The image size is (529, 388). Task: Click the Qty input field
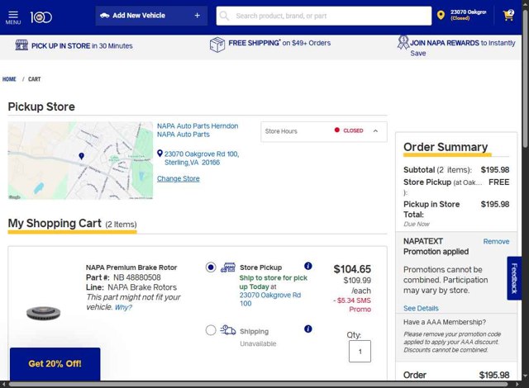coord(360,352)
